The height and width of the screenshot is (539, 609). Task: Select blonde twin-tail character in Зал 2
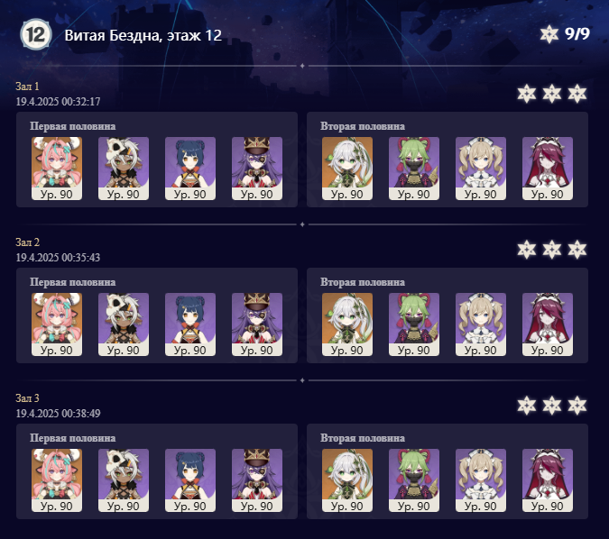[481, 324]
